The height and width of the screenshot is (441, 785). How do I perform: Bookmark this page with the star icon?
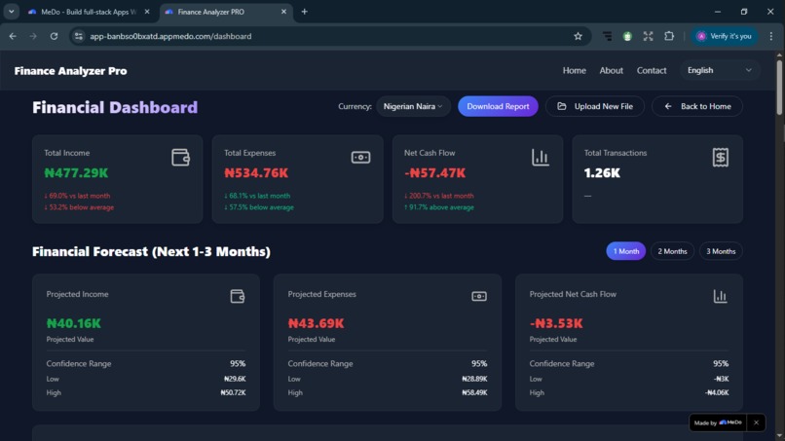[x=578, y=36]
